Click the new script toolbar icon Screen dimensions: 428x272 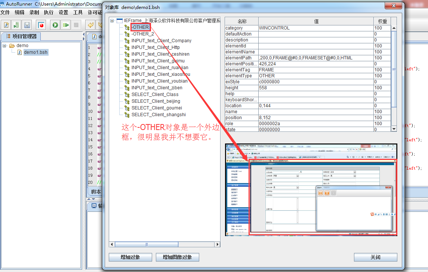(6, 25)
